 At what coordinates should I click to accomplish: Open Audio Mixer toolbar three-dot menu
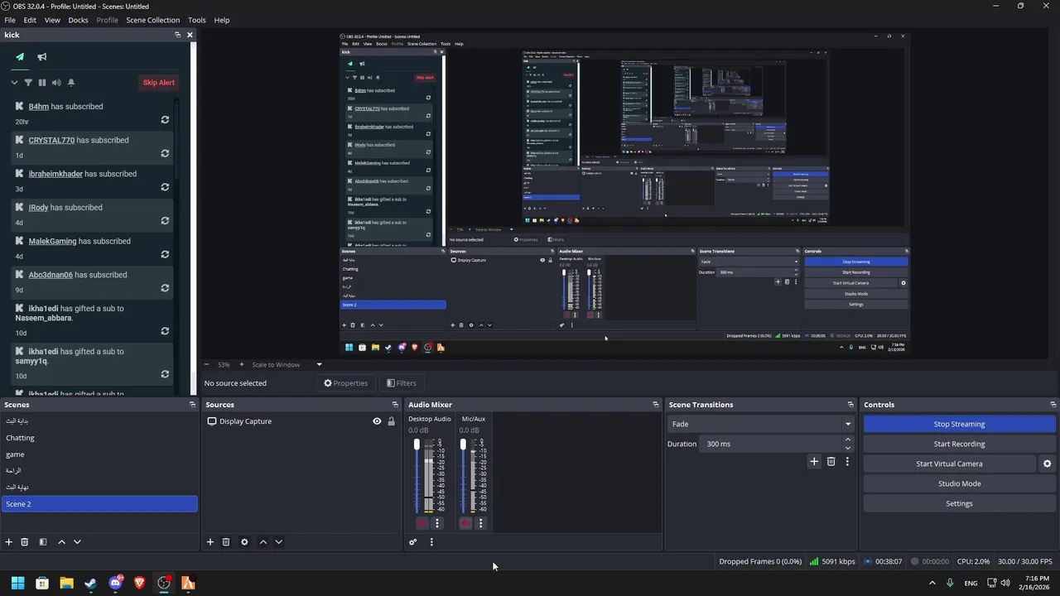coord(431,542)
